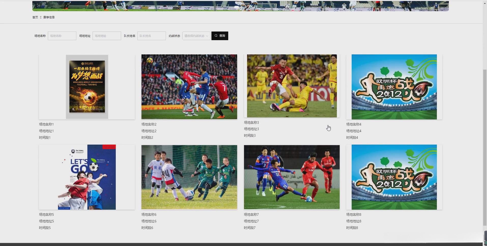This screenshot has height=246, width=487.
Task: Click the 场地名称3 title
Action: 251,122
